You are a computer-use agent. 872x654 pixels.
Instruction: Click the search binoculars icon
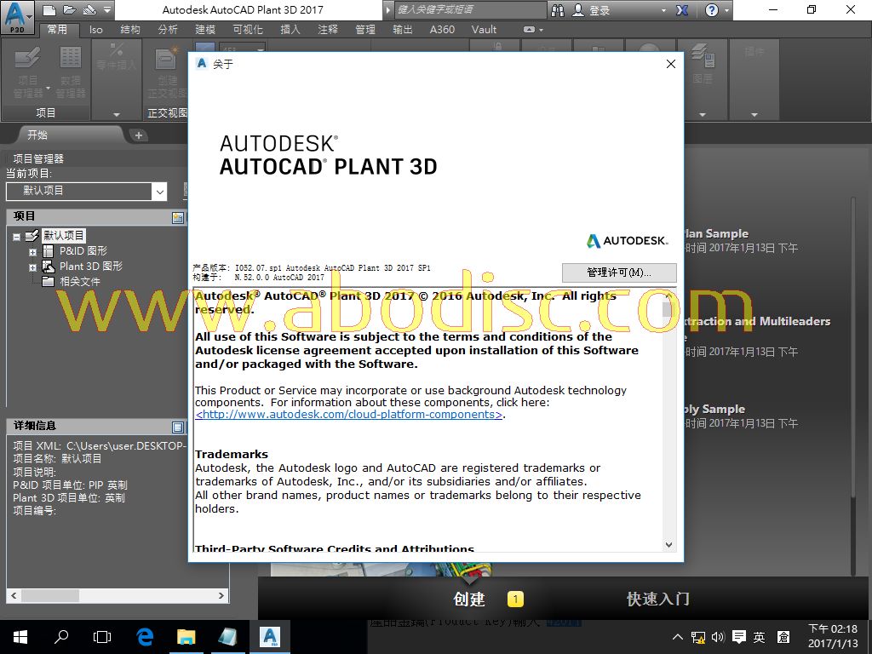558,10
